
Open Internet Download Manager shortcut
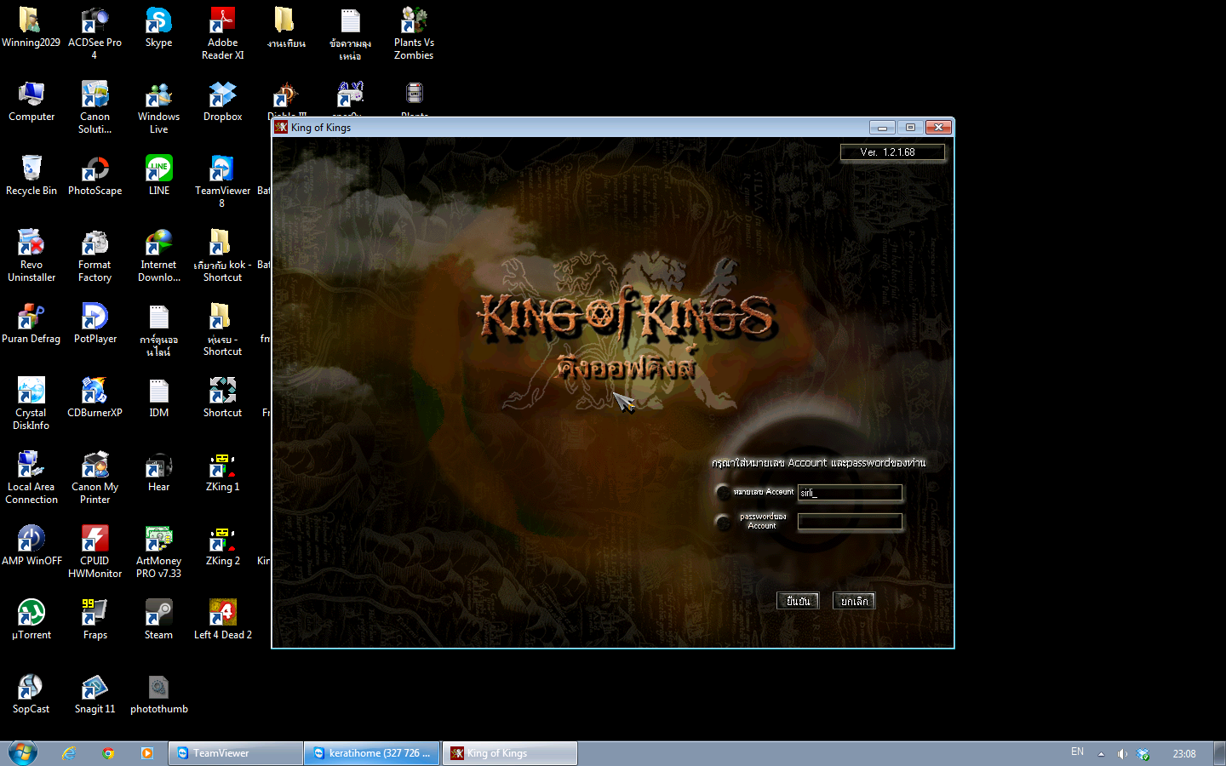click(x=158, y=255)
